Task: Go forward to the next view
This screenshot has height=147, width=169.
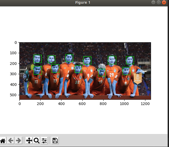Action: click(19, 140)
